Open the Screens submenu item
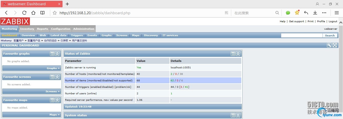 coord(122,35)
